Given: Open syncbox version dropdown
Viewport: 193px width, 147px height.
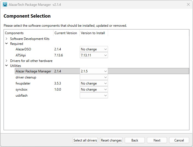Looking at the screenshot, I should (94, 89).
